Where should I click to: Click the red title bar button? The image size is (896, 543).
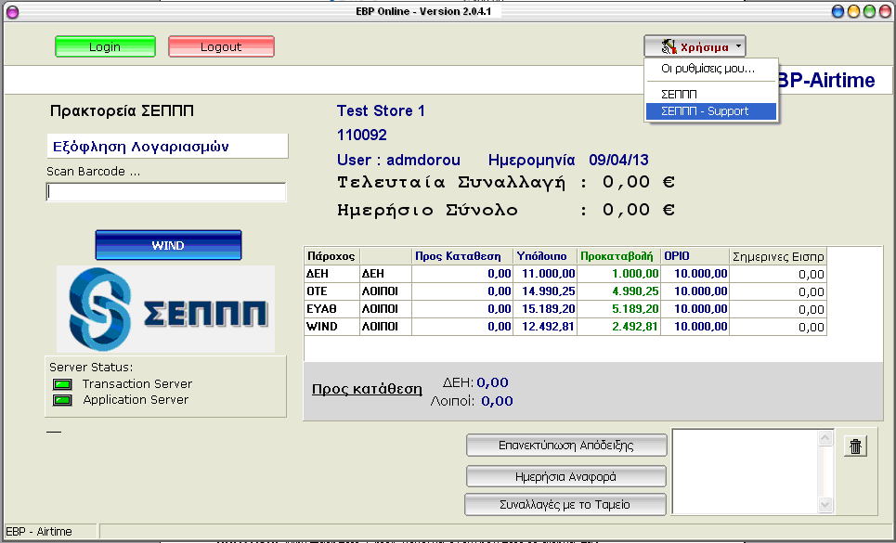coord(885,11)
